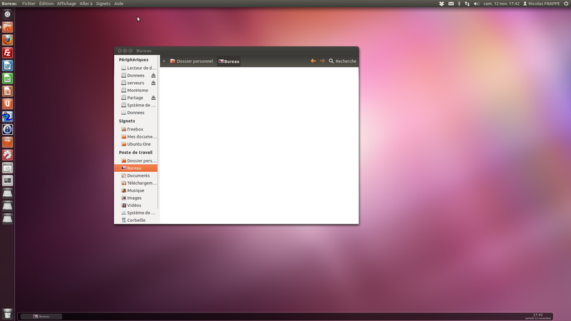Open the Aide menu
The height and width of the screenshot is (321, 571).
click(x=118, y=4)
